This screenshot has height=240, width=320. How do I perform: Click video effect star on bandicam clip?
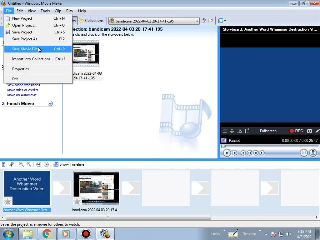pos(77,201)
